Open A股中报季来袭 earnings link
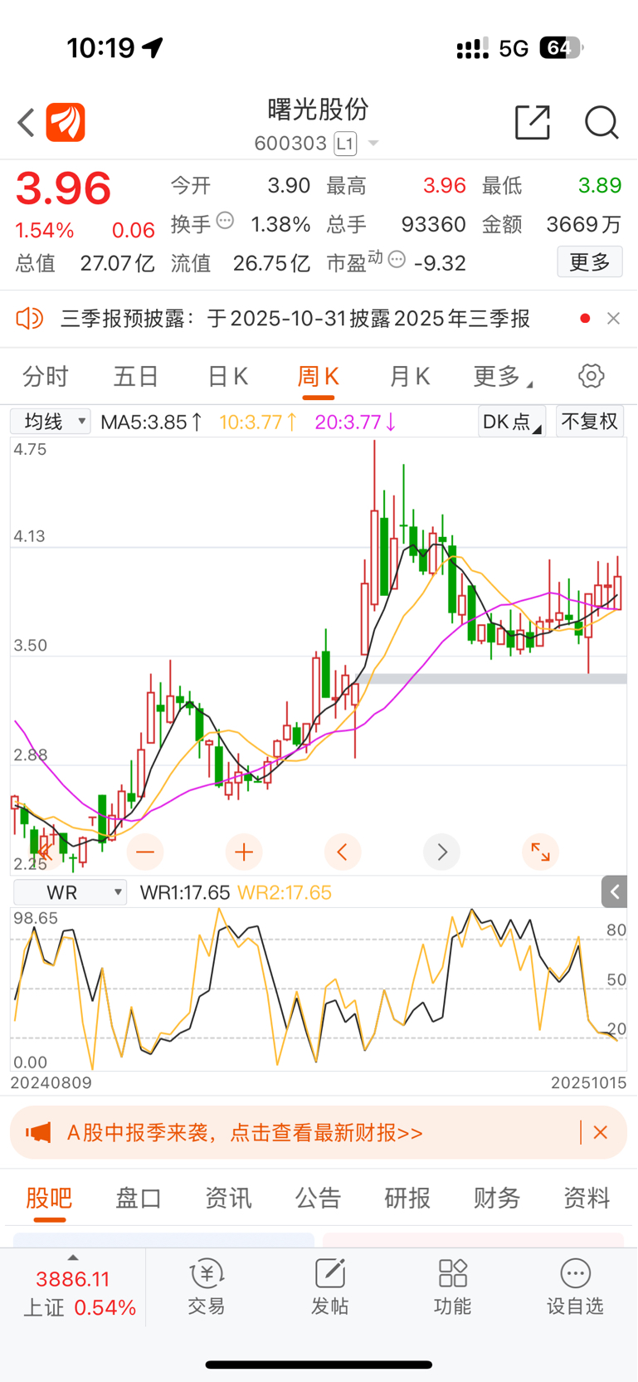 (245, 1133)
